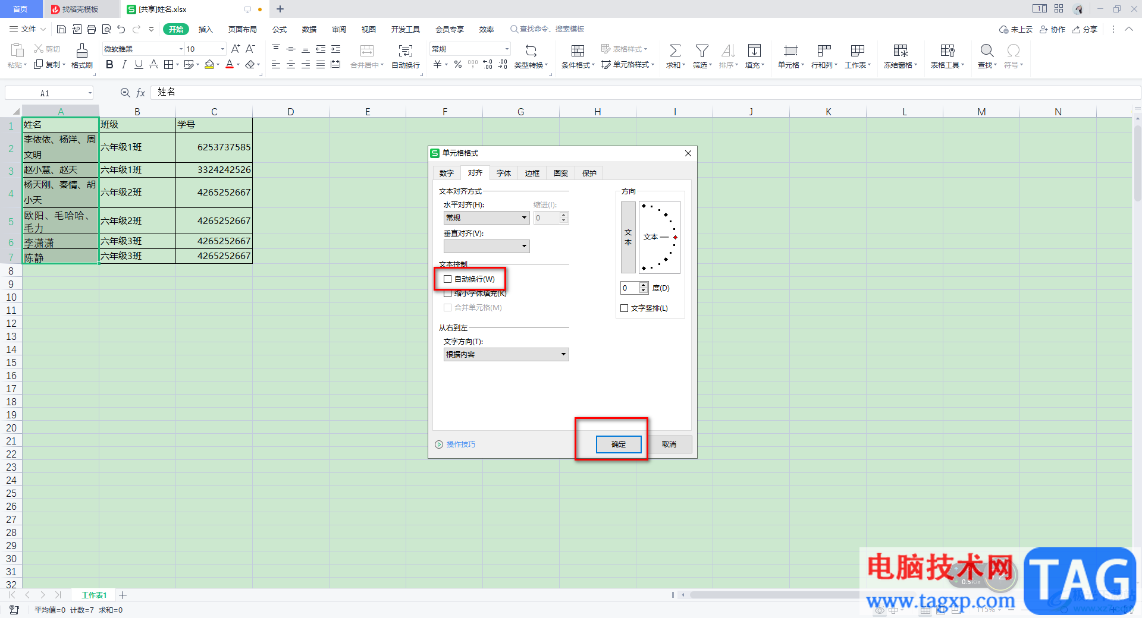
Task: Click the orientation dial in dialog
Action: pos(660,237)
